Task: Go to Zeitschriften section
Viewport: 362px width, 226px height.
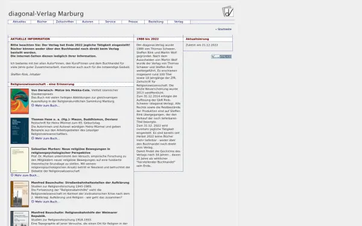Action: coord(65,22)
